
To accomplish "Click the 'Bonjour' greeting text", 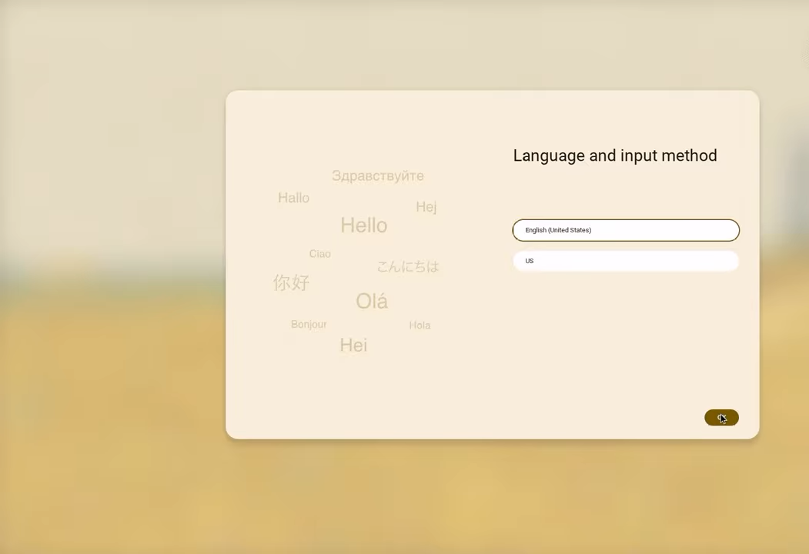I will click(x=309, y=325).
